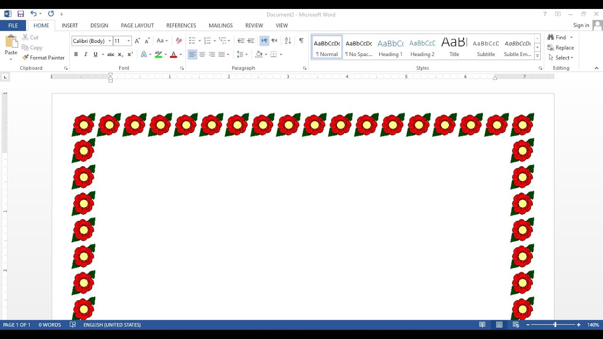Viewport: 603px width, 339px height.
Task: Click the tab selector at ruler corner
Action: [5, 77]
